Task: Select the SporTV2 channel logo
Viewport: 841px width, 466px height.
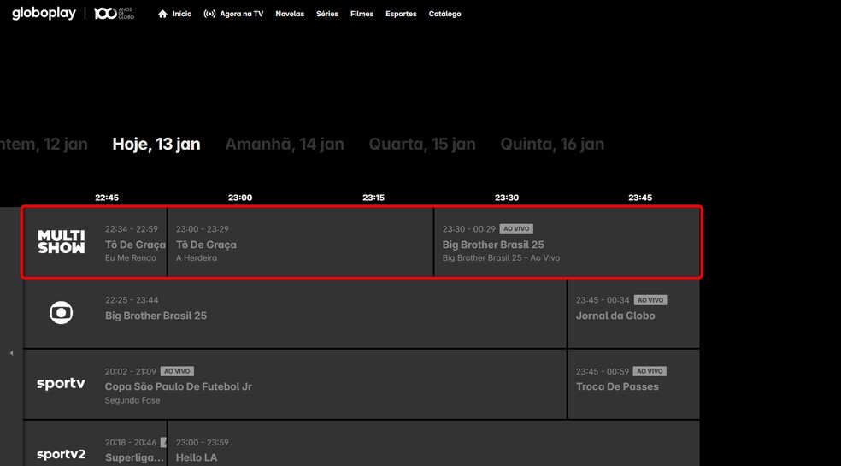Action: click(x=62, y=454)
